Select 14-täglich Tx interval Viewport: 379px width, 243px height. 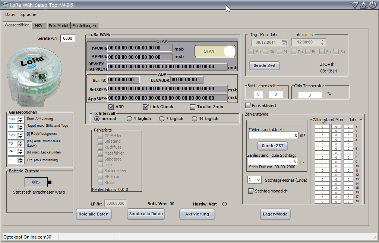click(195, 119)
